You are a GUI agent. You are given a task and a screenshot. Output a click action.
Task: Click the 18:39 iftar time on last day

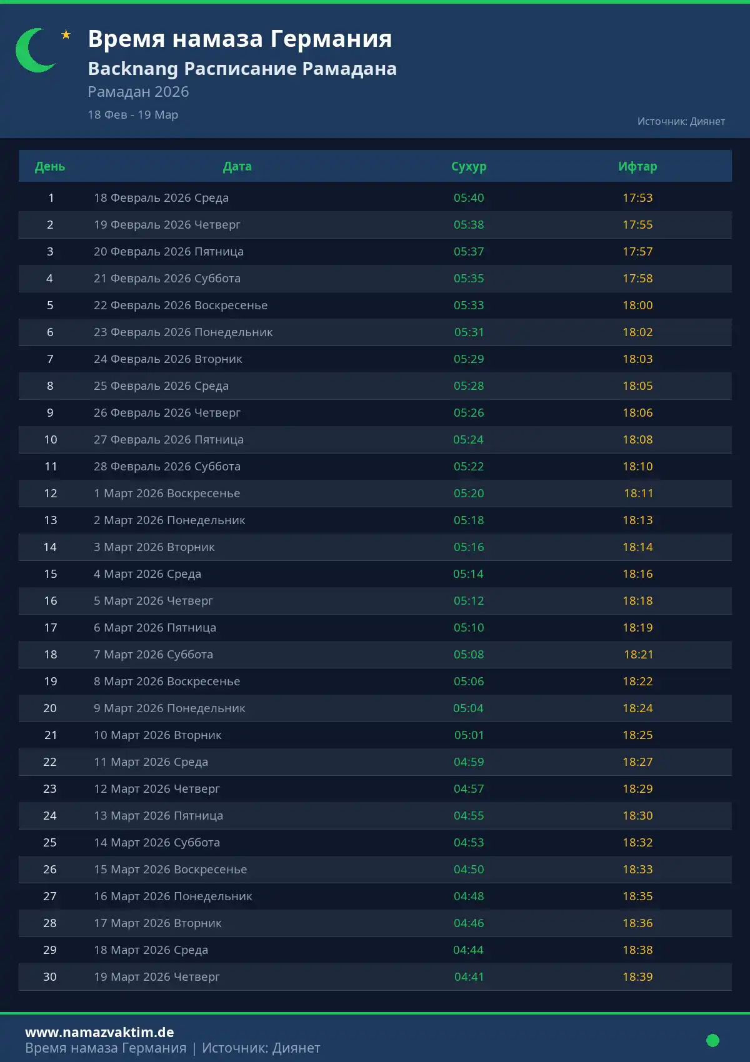coord(637,977)
